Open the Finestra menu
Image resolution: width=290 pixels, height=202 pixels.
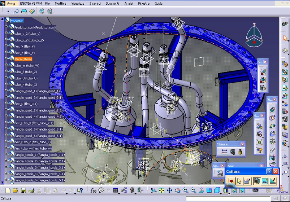point(144,4)
